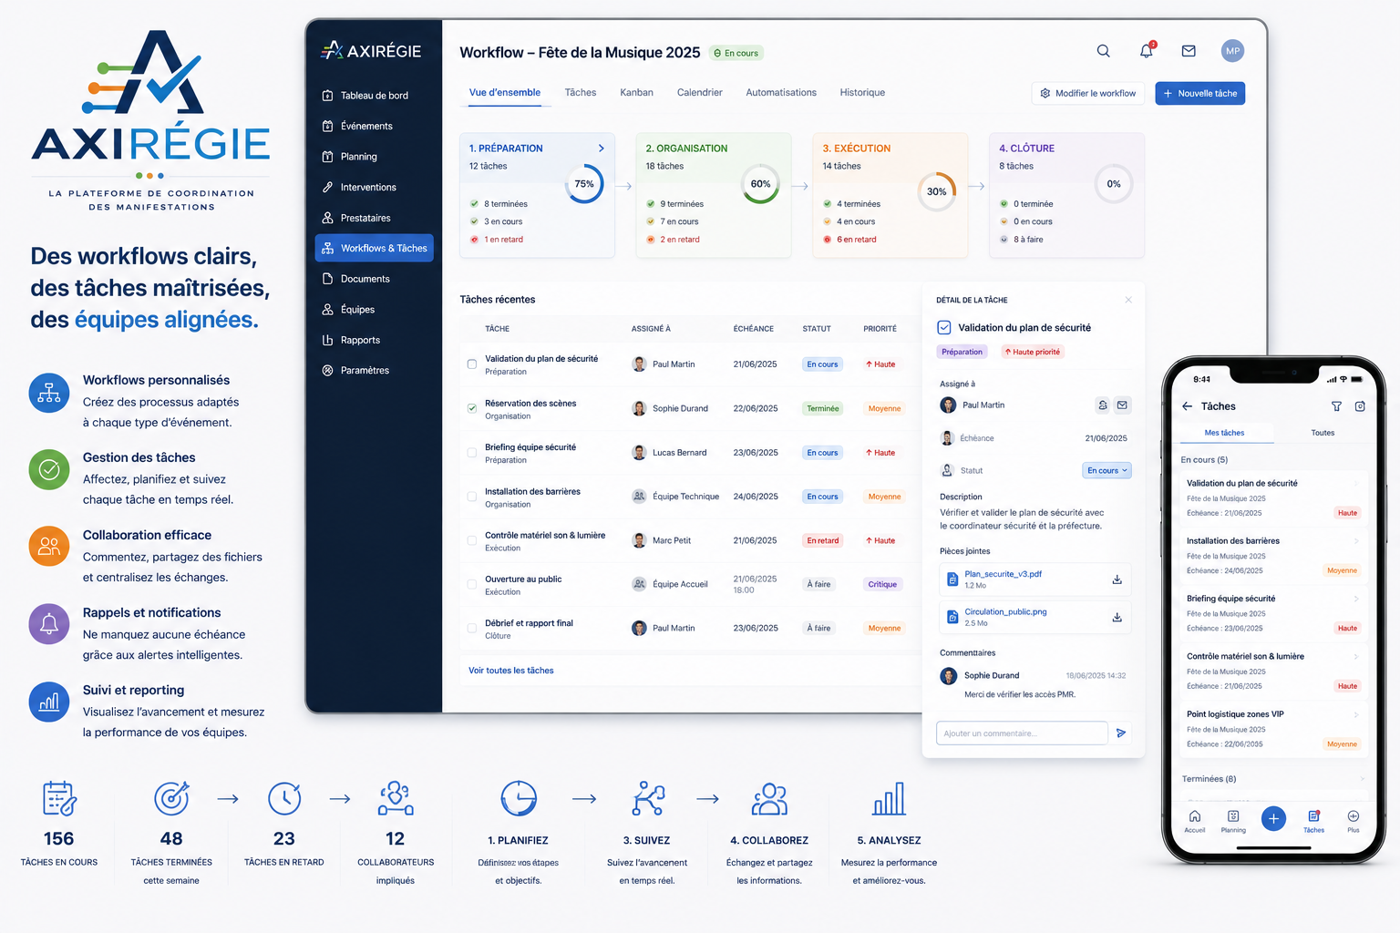This screenshot has width=1400, height=933.
Task: Open Workflows & Tâches sidebar item
Action: pos(374,248)
